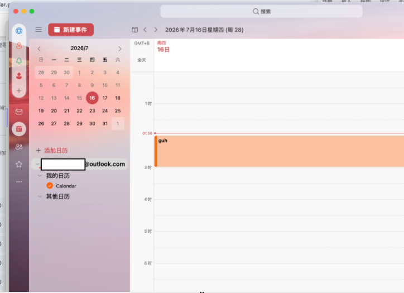The width and height of the screenshot is (404, 293).
Task: Go to previous day with left arrow
Action: coord(145,30)
